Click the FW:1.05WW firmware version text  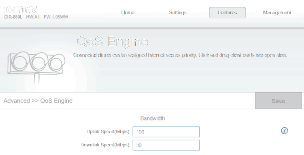(56, 17)
